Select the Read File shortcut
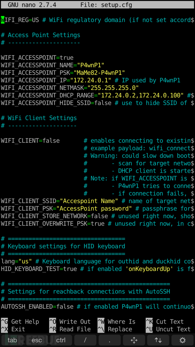This screenshot has width=195, height=347. [70, 329]
